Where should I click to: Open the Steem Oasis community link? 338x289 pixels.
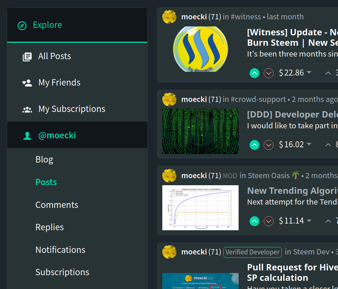[274, 176]
